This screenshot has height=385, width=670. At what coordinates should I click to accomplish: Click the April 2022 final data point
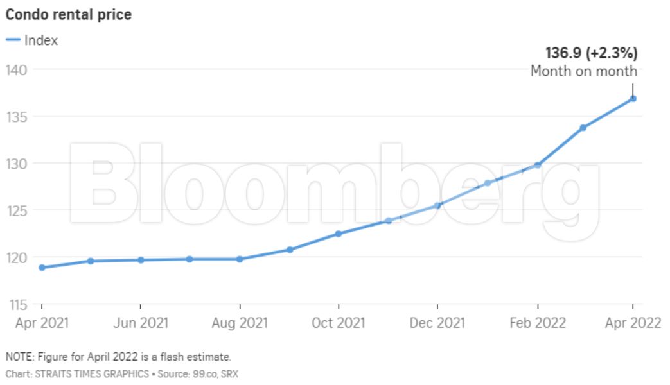coord(633,98)
